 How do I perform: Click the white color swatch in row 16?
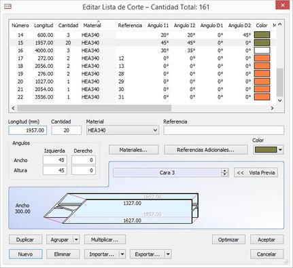[x=262, y=50]
